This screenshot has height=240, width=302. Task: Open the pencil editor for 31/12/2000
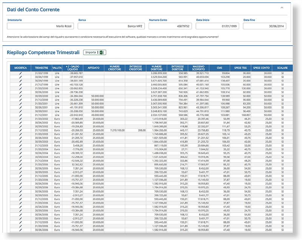point(20,100)
